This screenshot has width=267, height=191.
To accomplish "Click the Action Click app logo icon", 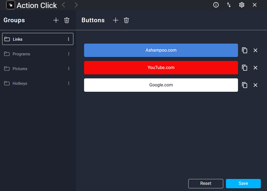I will (x=10, y=5).
